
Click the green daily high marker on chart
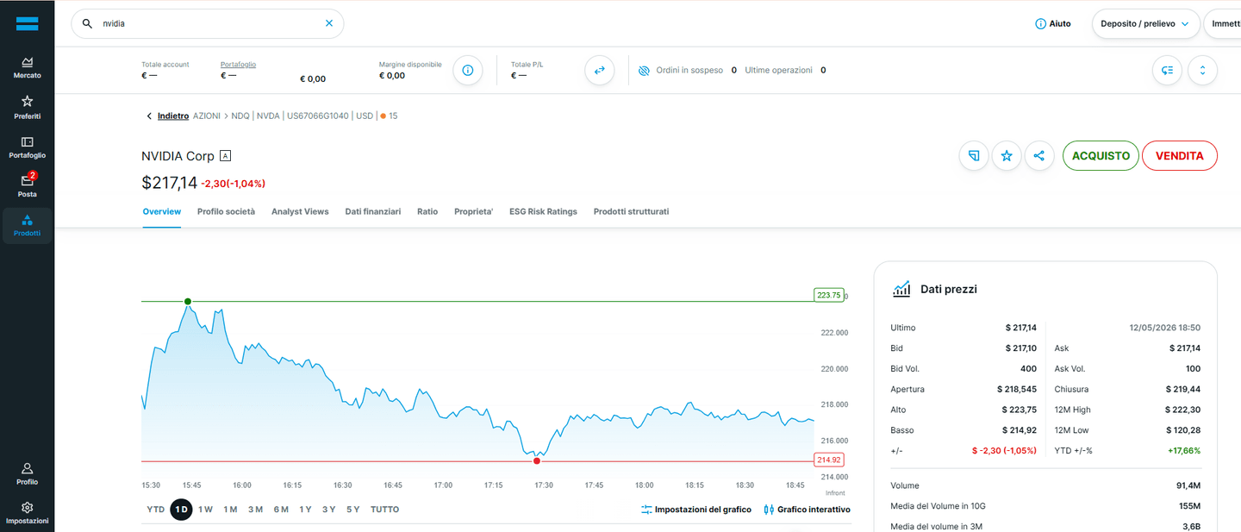188,302
